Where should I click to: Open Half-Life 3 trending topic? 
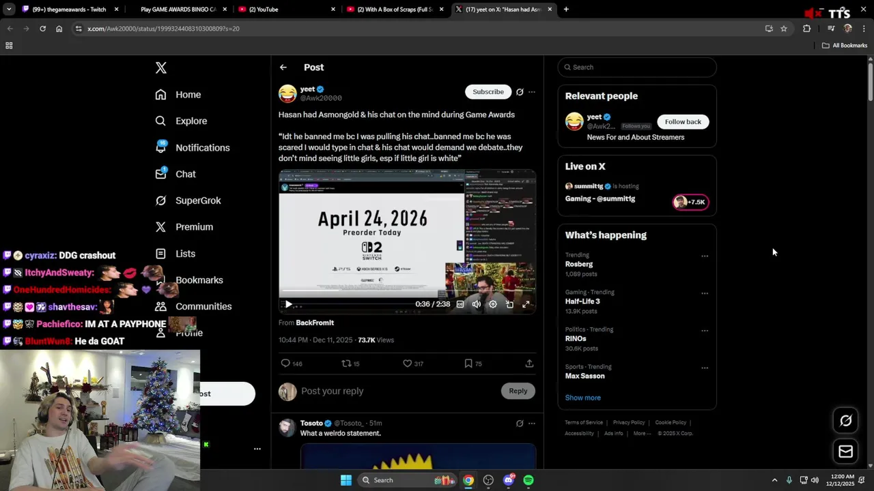pos(582,301)
